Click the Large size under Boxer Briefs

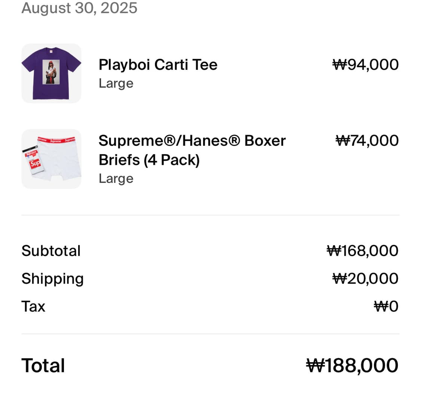(116, 179)
